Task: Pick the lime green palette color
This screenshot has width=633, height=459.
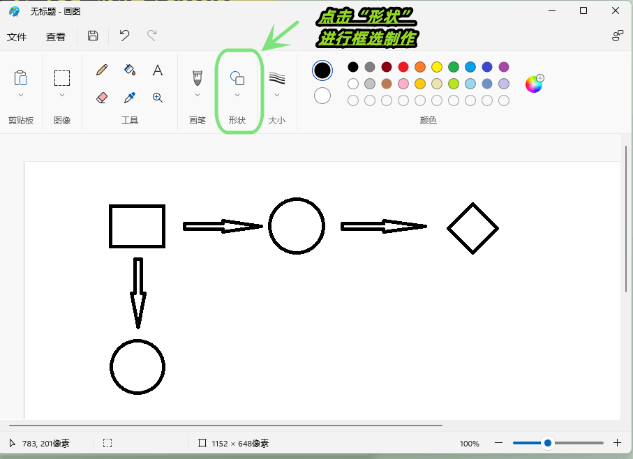Action: point(454,84)
